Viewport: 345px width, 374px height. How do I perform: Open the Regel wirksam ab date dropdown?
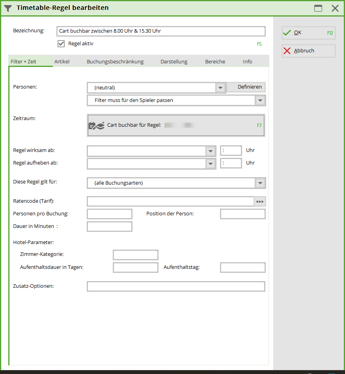pos(211,151)
